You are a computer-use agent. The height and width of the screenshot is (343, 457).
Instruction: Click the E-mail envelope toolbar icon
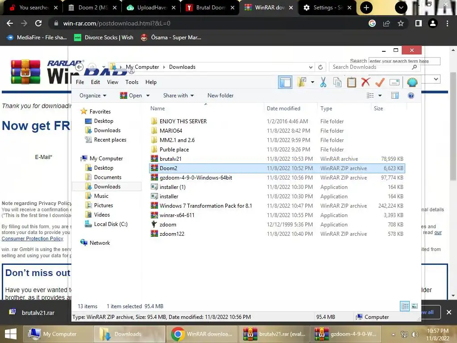click(394, 82)
